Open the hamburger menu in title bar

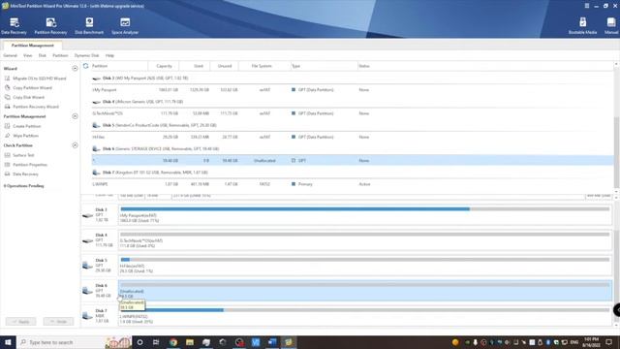pos(587,6)
